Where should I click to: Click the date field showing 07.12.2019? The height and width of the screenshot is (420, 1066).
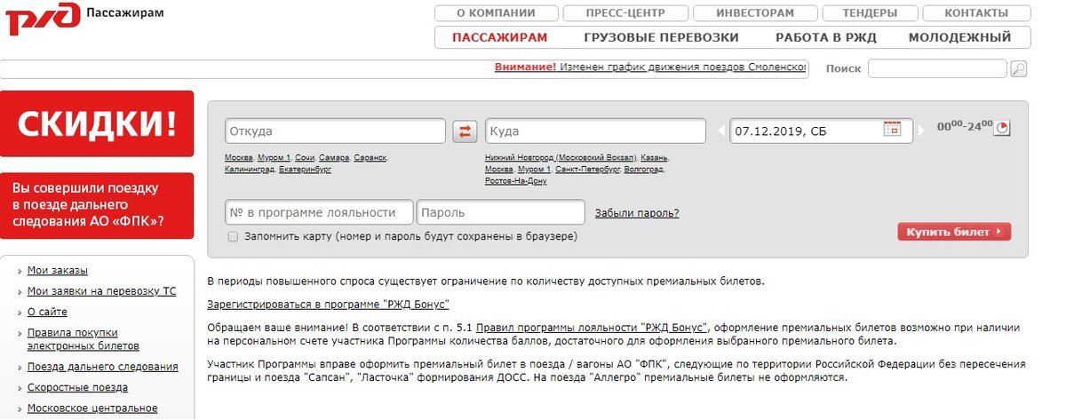coord(821,131)
